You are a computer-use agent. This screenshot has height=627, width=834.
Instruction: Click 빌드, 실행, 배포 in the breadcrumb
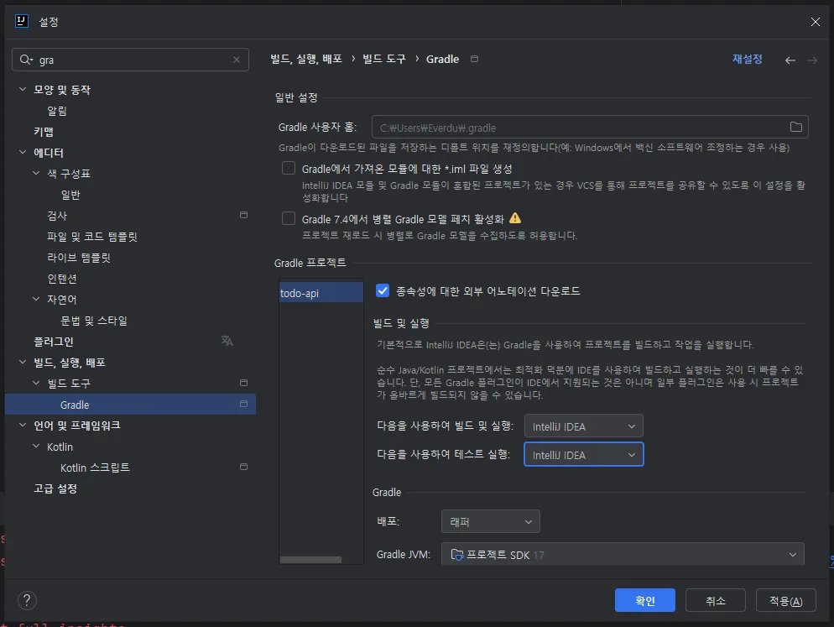tap(306, 59)
